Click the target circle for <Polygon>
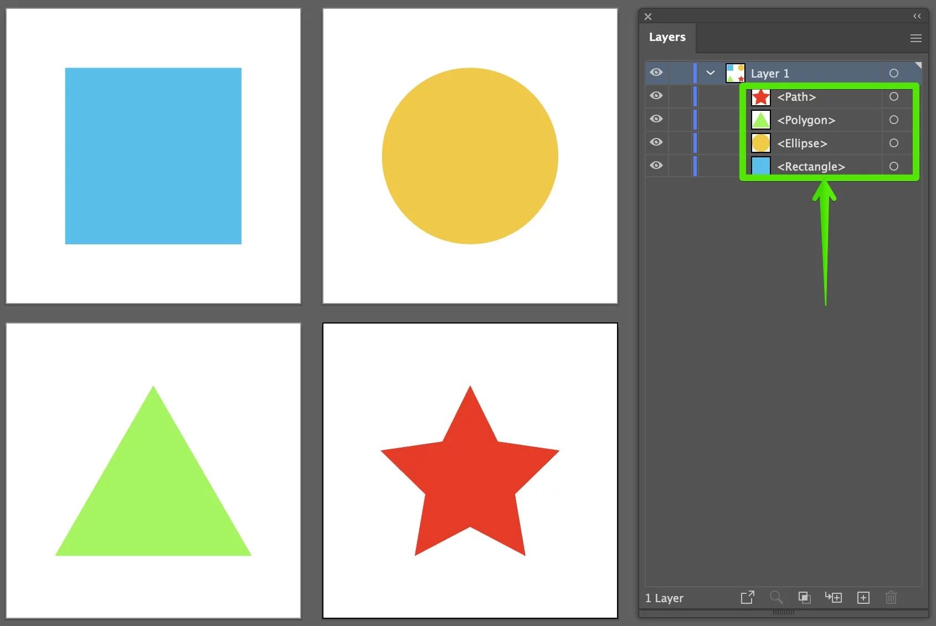 pos(894,120)
